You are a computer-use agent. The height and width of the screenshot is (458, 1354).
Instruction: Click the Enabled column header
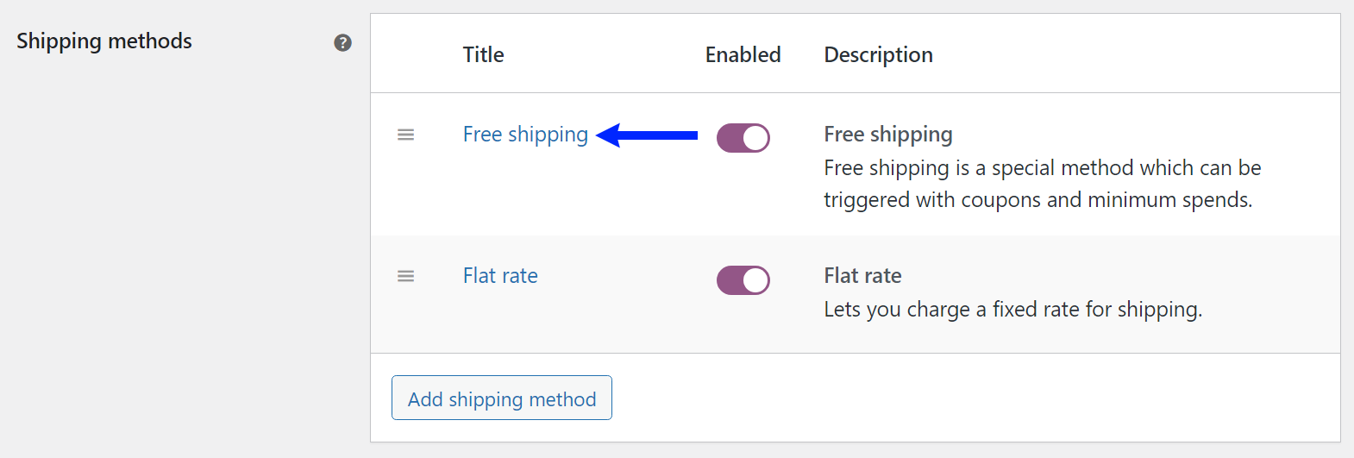coord(743,54)
